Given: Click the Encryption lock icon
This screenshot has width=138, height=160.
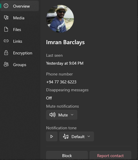Looking at the screenshot, I should click(6, 53).
